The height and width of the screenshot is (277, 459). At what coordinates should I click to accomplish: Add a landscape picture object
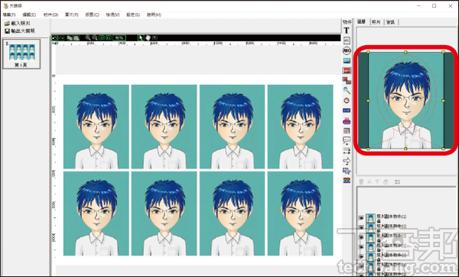347,60
